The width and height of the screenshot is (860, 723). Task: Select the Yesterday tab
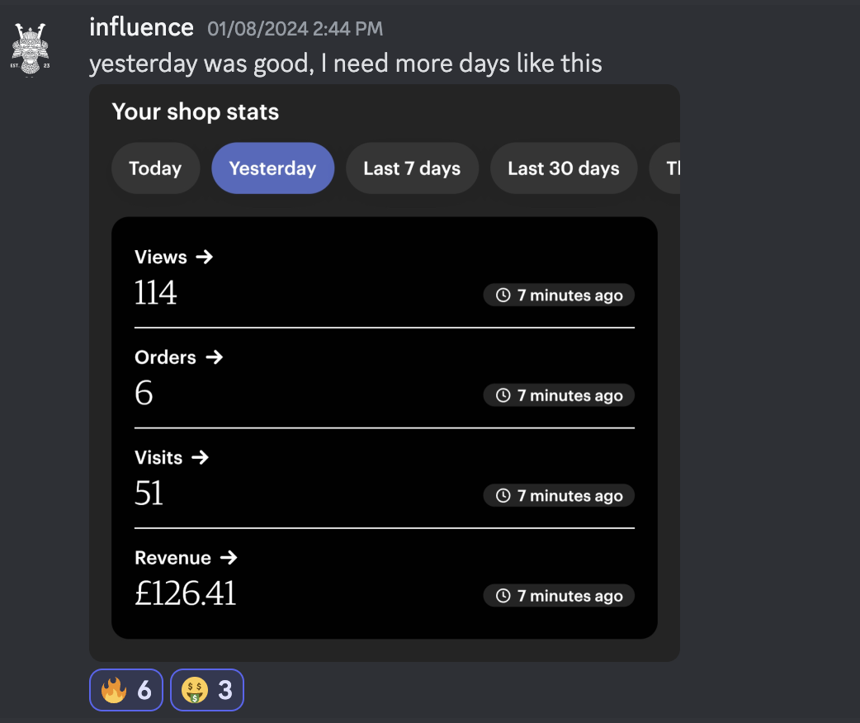[272, 168]
